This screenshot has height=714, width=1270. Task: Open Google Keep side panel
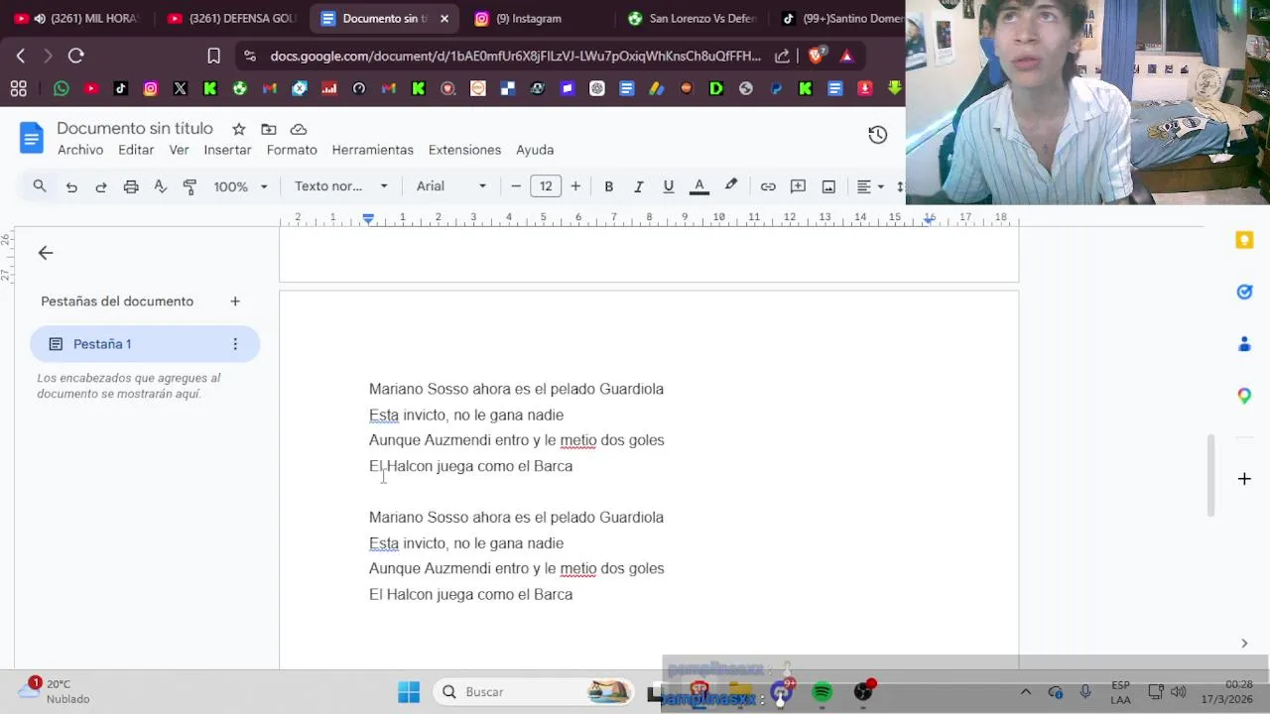tap(1244, 240)
